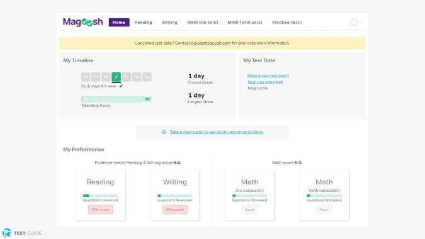
Task: Click the pencil icon to edit study days
Action: (121, 86)
